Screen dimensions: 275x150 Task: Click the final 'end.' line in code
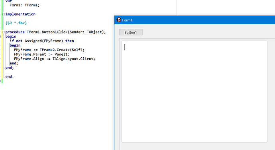click(x=10, y=77)
